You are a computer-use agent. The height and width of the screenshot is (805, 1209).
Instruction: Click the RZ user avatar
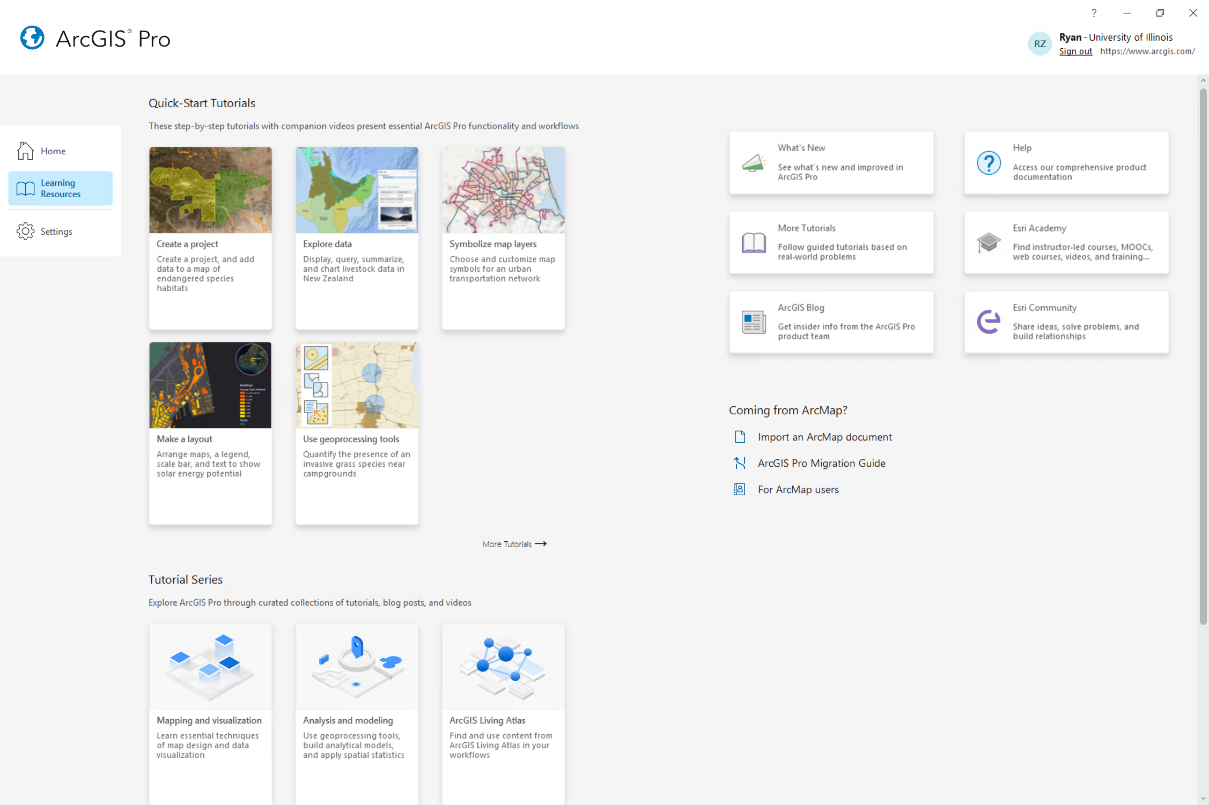[1040, 44]
